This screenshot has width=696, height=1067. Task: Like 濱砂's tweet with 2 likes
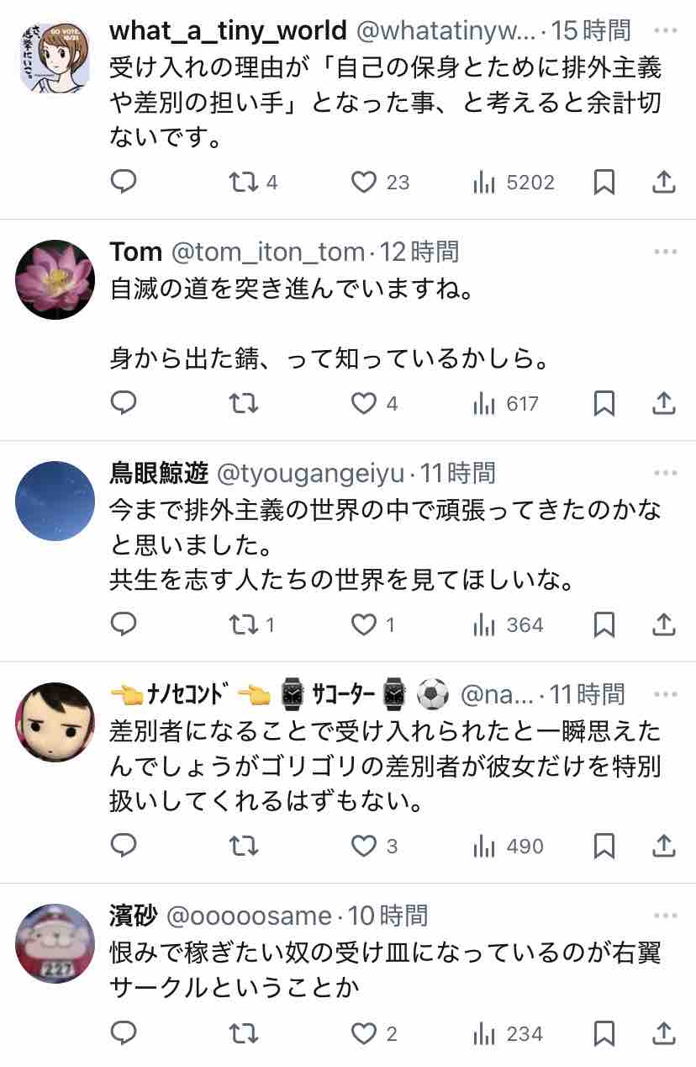(363, 1032)
